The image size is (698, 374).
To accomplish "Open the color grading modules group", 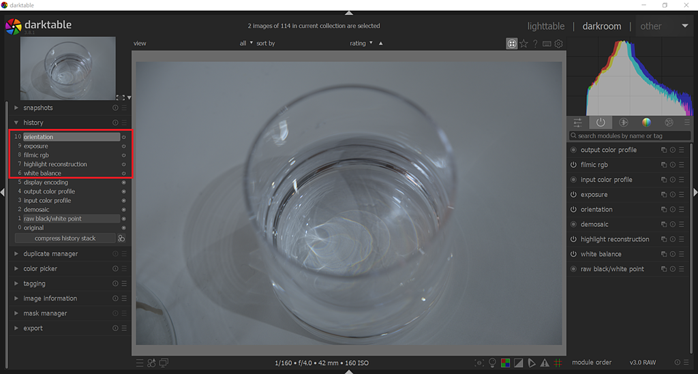I will point(646,123).
